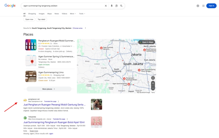
Task: Select Pengharum Ruangan/Mobil map pin
Action: coord(124,79)
